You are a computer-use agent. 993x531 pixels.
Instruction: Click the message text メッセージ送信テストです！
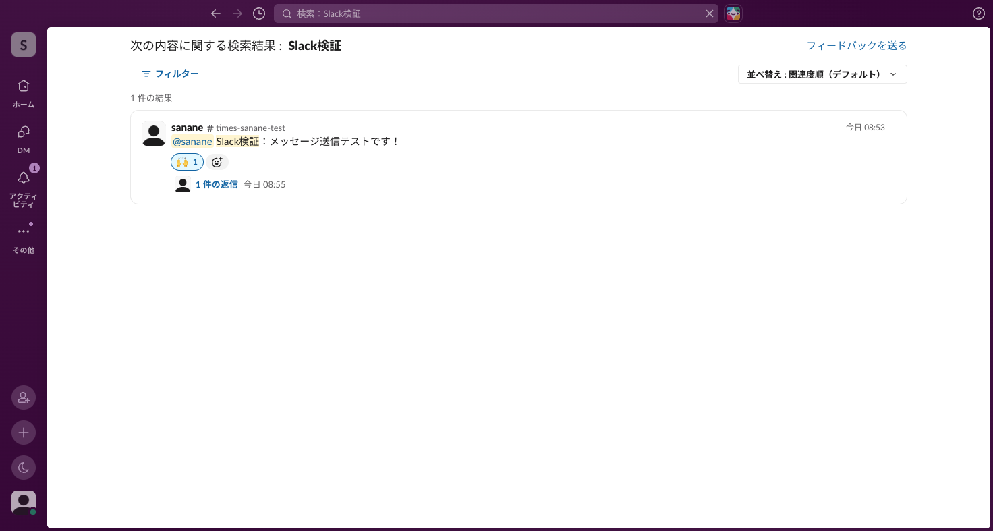point(335,142)
